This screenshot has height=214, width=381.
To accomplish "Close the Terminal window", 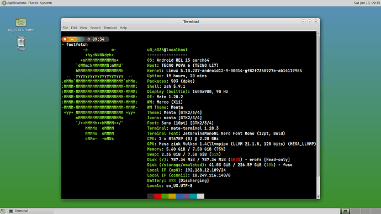I will pos(316,22).
